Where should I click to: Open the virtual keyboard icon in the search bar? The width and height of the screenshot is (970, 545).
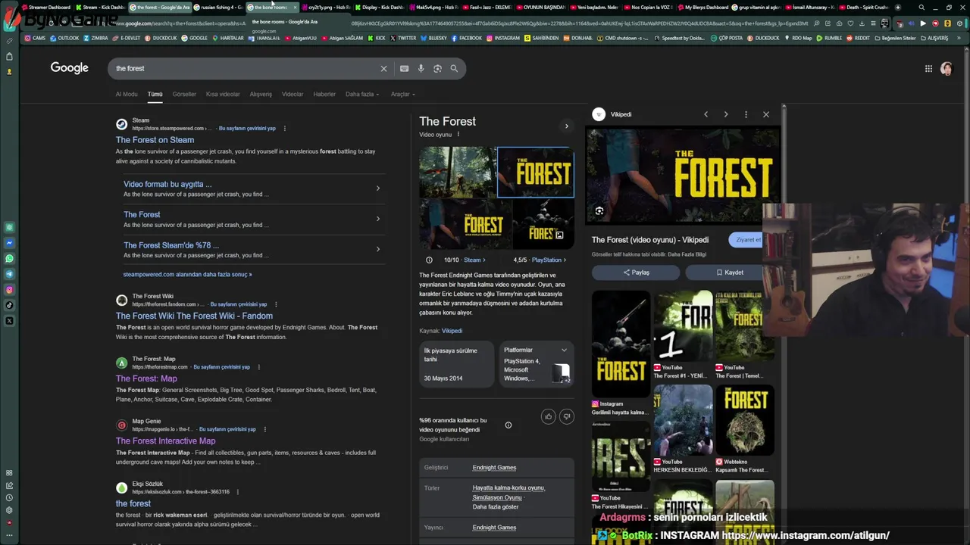pyautogui.click(x=404, y=69)
